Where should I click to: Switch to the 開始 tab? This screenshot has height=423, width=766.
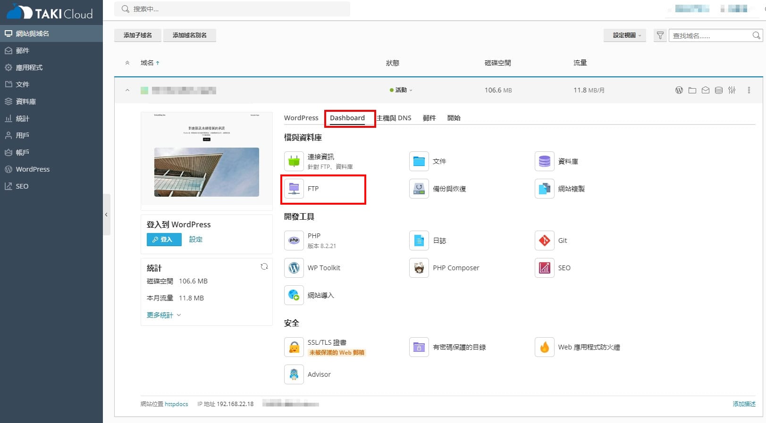click(x=454, y=118)
